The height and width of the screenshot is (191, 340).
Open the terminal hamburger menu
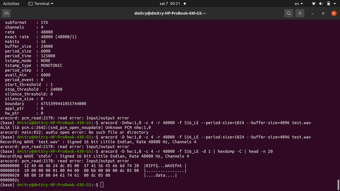300,14
